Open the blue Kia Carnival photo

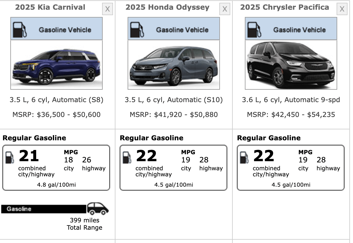(x=57, y=65)
